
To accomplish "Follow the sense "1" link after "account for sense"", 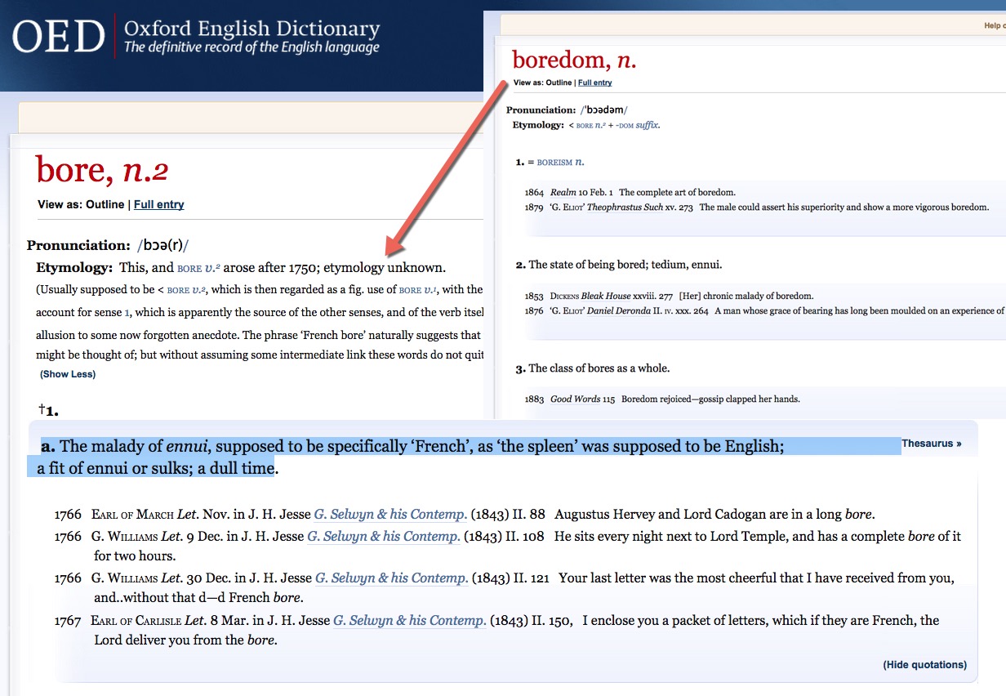I will click(x=127, y=312).
